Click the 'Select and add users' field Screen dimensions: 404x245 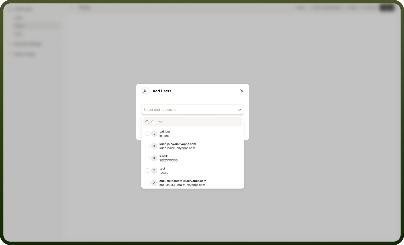193,110
